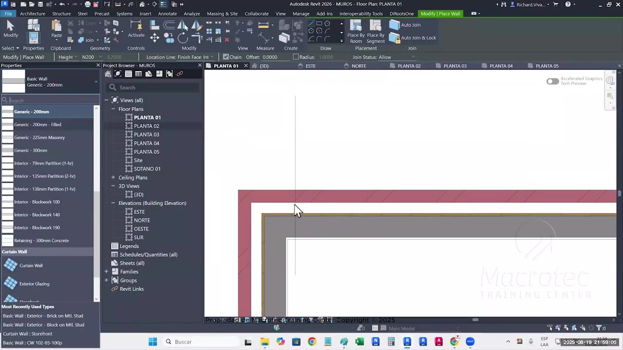Screen dimensions: 623x350
Task: Click the Paste clipboard icon
Action: click(56, 29)
